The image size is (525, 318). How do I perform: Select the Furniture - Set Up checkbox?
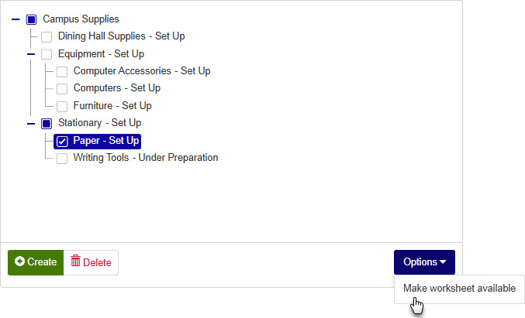point(62,106)
